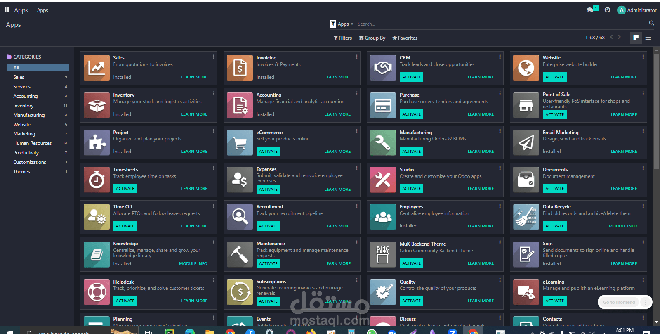Open the Administrator user menu

coord(637,10)
